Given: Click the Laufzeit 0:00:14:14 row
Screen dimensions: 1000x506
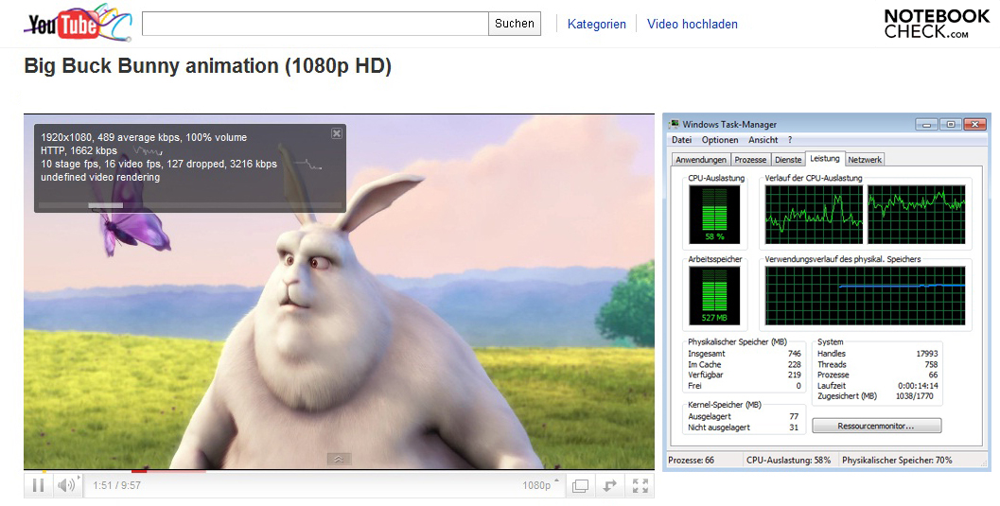Looking at the screenshot, I should click(x=878, y=386).
